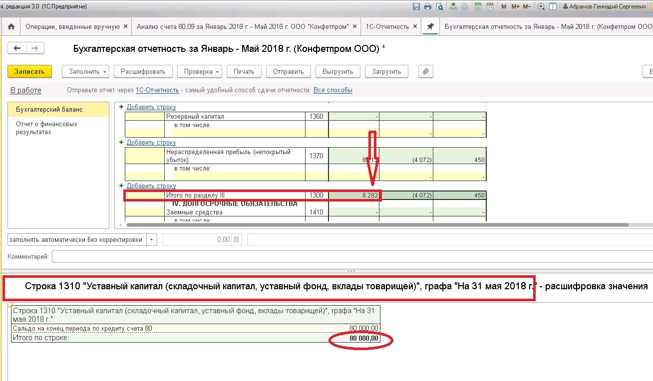653x381 pixels.
Task: Click the Print icon in top toolbar
Action: coord(428,6)
